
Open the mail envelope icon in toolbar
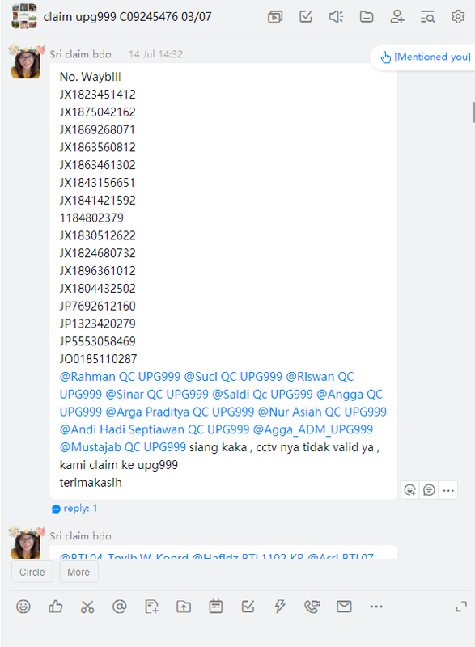click(x=344, y=607)
